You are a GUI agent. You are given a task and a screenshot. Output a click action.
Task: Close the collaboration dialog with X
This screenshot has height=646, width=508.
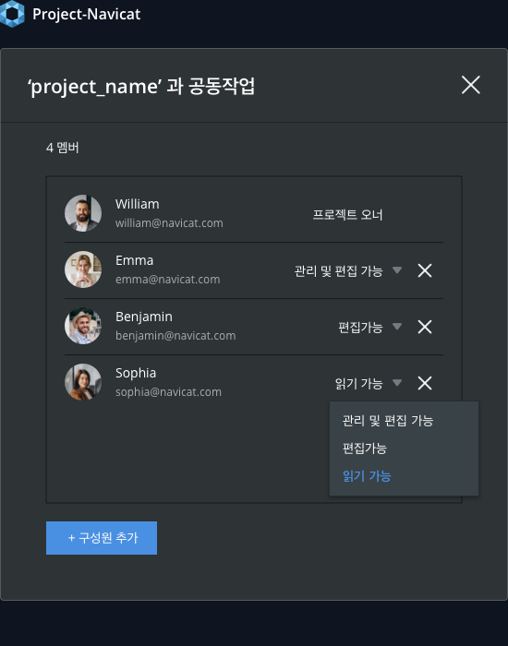[470, 85]
